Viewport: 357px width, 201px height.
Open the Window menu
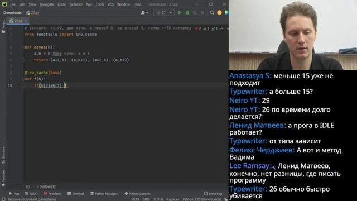pyautogui.click(x=123, y=4)
